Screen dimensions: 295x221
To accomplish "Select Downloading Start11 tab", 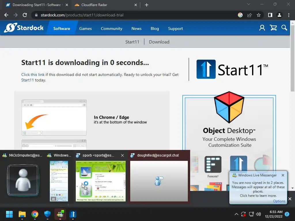I will pos(37,5).
